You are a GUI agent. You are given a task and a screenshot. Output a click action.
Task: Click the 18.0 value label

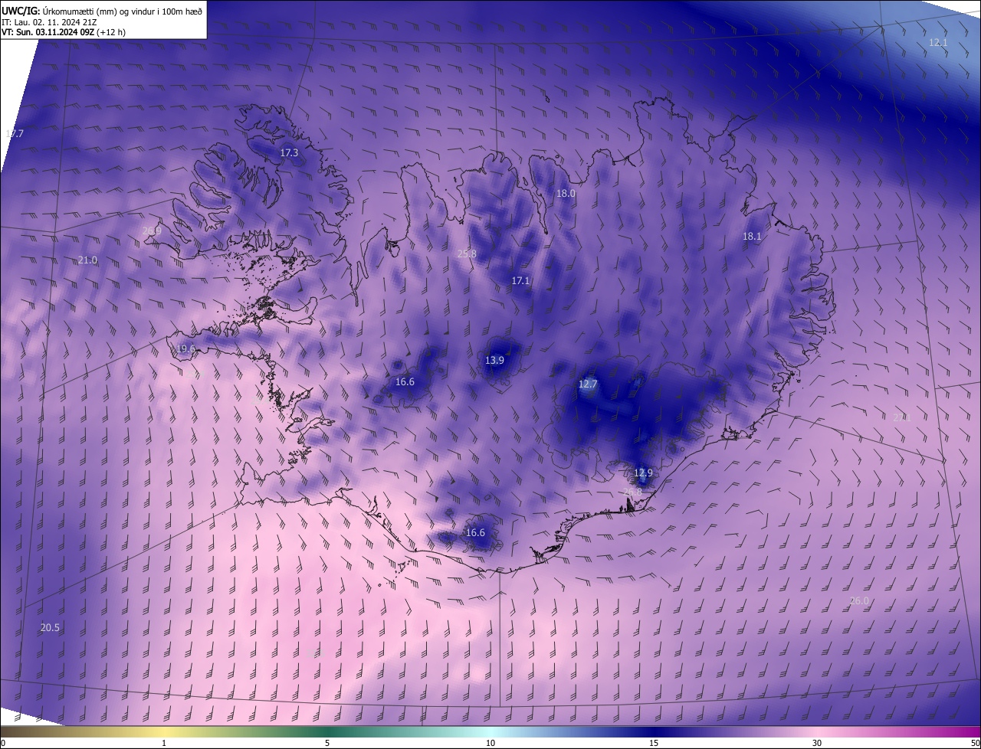pos(566,194)
